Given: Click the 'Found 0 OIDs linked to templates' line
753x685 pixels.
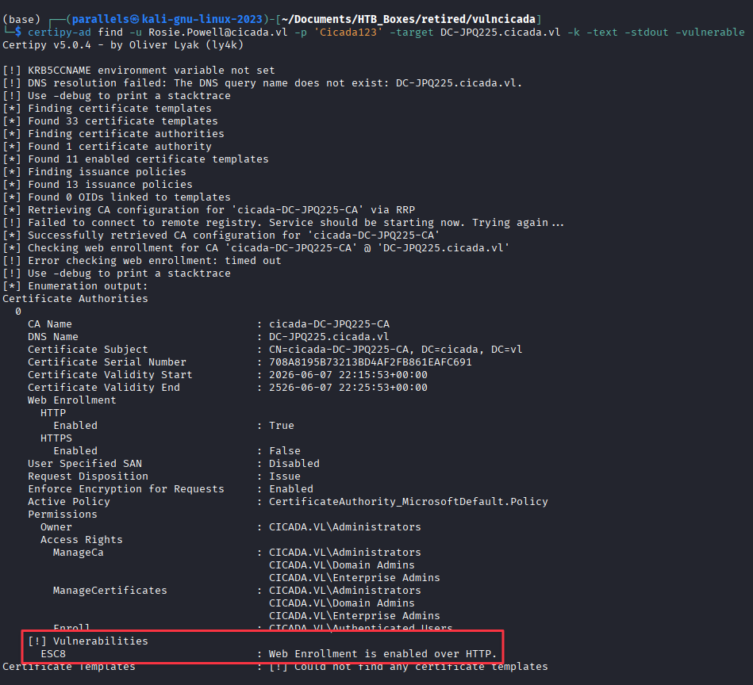Looking at the screenshot, I should pos(116,197).
